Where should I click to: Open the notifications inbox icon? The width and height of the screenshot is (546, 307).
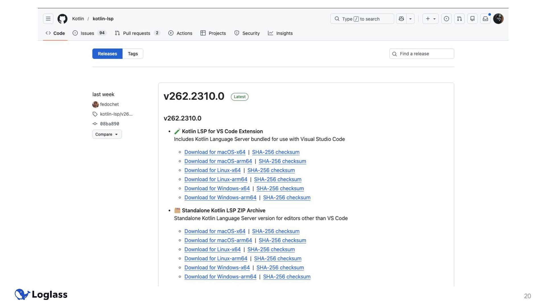pos(485,19)
